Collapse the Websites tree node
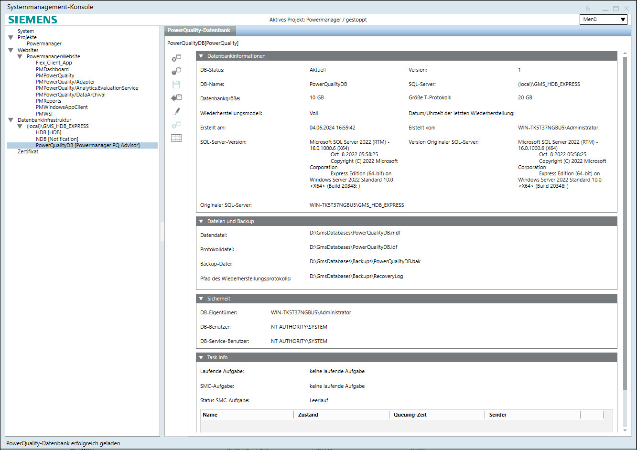The height and width of the screenshot is (450, 637). point(11,50)
